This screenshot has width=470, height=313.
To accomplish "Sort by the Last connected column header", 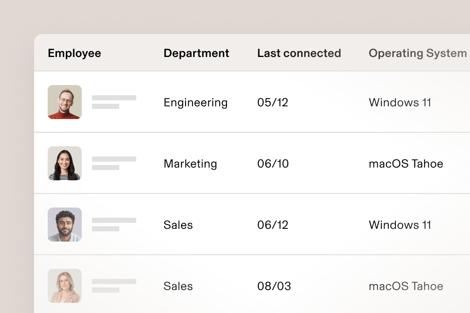I will tap(299, 53).
